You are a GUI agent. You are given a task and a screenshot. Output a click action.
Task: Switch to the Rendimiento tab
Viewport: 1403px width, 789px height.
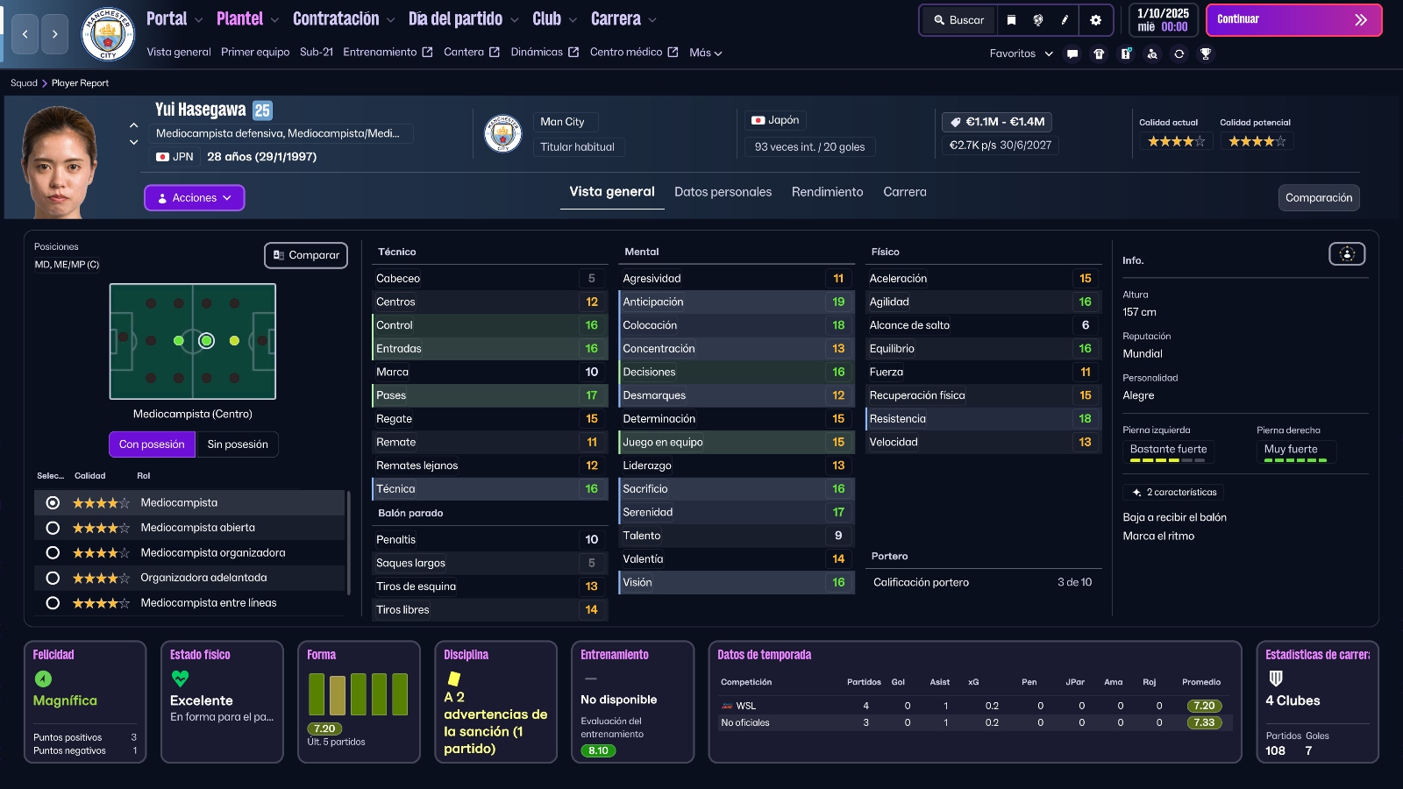(827, 192)
